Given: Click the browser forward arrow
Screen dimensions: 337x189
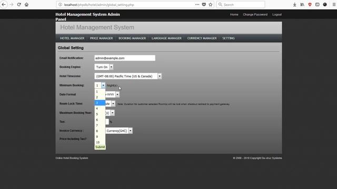Looking at the screenshot, I should click(12, 5).
